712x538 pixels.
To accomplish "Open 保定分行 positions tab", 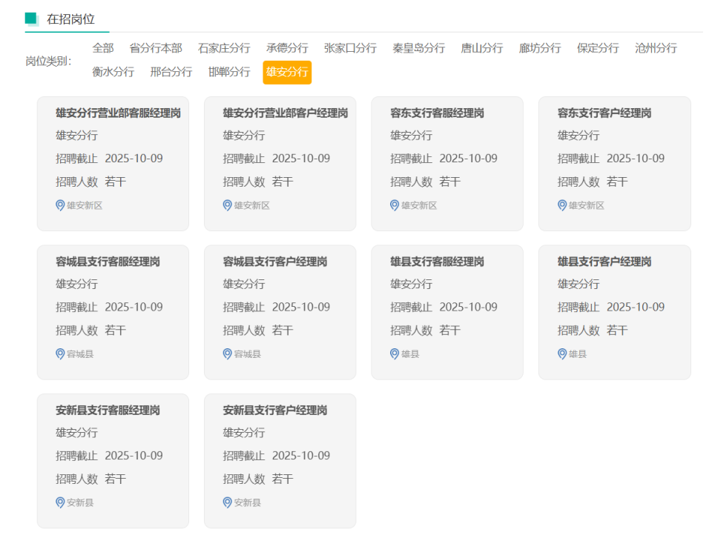I will 598,48.
